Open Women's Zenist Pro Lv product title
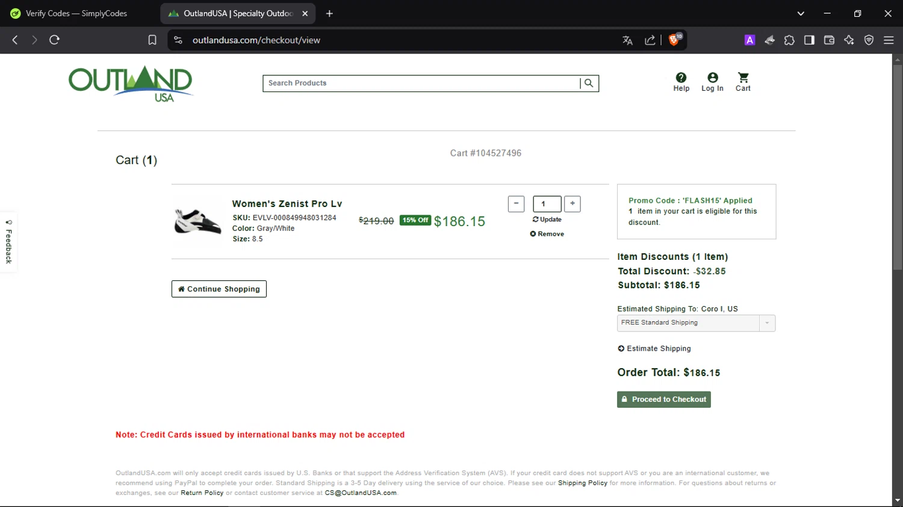The width and height of the screenshot is (903, 507). [287, 204]
